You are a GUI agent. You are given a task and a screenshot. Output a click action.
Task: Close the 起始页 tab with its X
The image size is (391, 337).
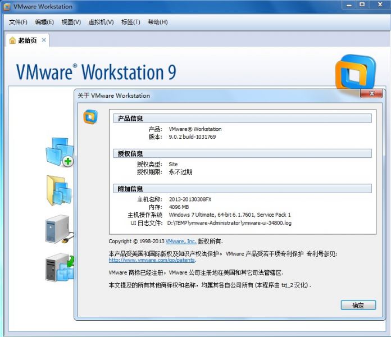pos(44,40)
